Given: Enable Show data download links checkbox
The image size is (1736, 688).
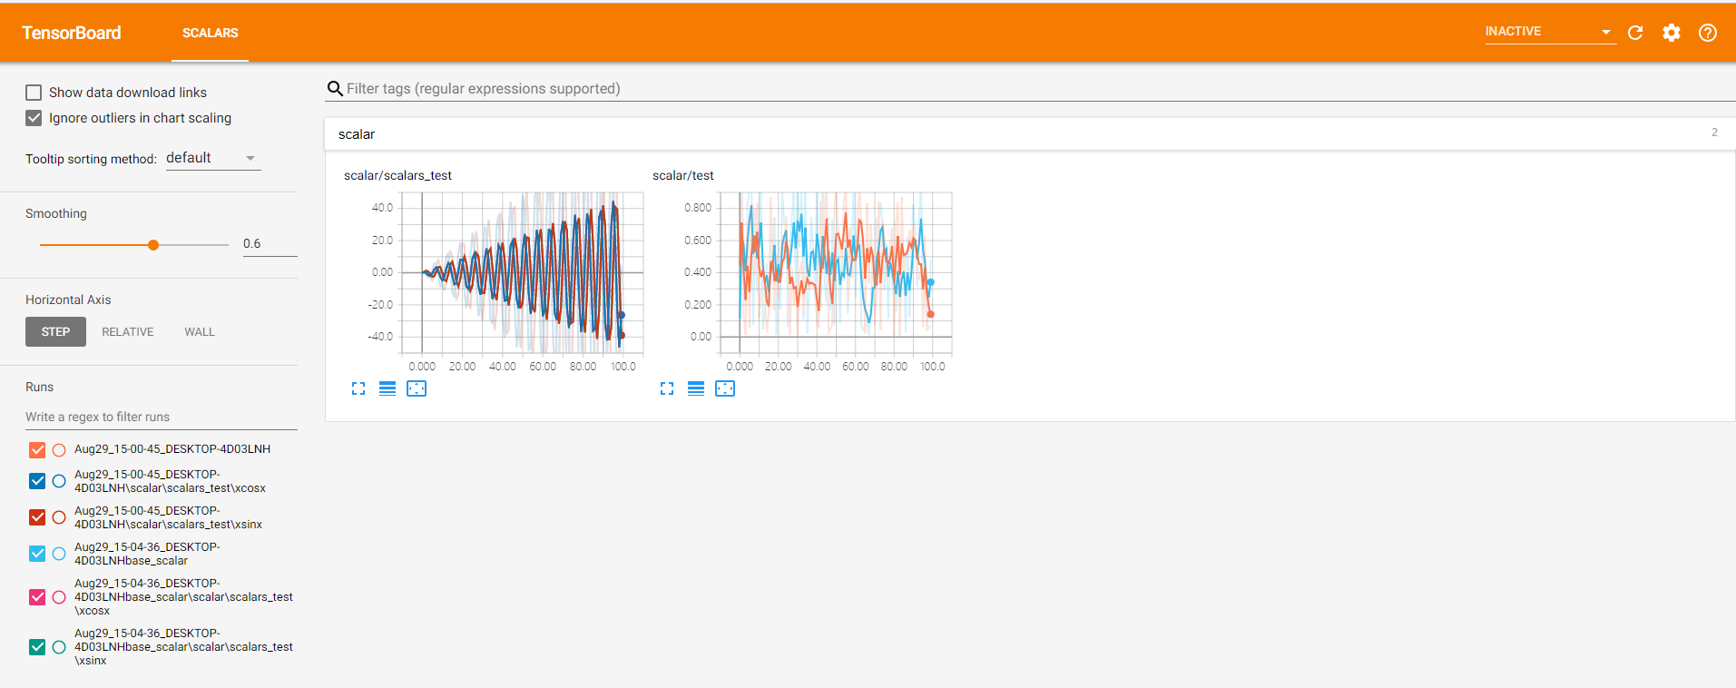Looking at the screenshot, I should [34, 93].
